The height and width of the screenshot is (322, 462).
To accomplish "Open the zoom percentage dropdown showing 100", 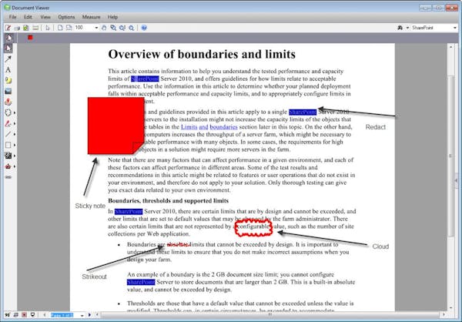I will coord(96,28).
